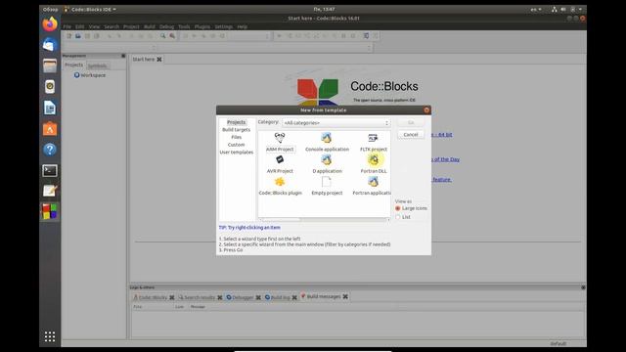Click the Cancel button in the dialog
Viewport: 626px width, 352px height.
[411, 135]
